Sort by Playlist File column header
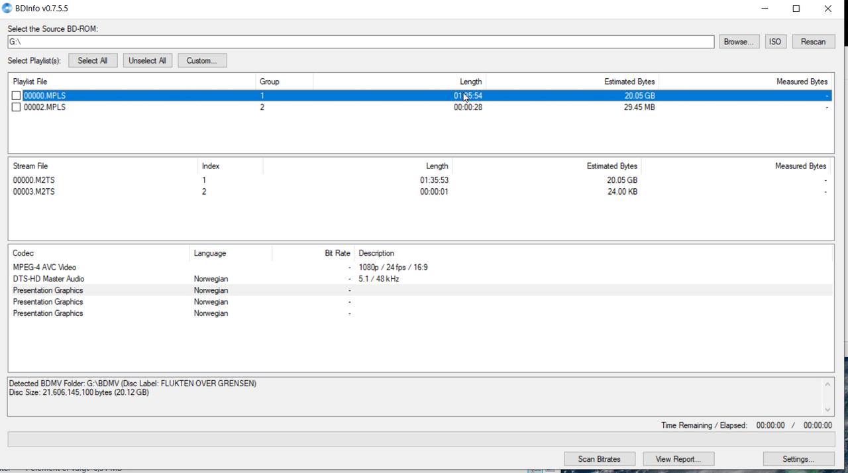Image resolution: width=848 pixels, height=473 pixels. [x=132, y=81]
